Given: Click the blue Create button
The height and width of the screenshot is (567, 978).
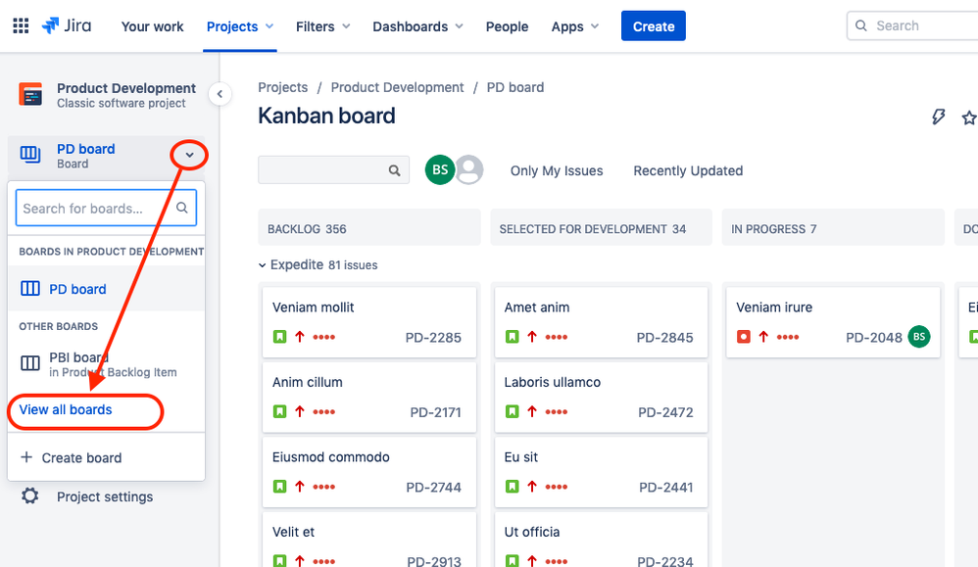Looking at the screenshot, I should pyautogui.click(x=653, y=26).
